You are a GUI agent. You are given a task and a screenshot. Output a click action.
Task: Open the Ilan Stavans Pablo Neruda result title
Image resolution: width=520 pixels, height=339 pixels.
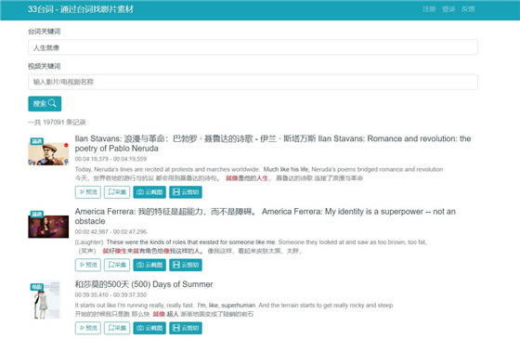tap(273, 143)
